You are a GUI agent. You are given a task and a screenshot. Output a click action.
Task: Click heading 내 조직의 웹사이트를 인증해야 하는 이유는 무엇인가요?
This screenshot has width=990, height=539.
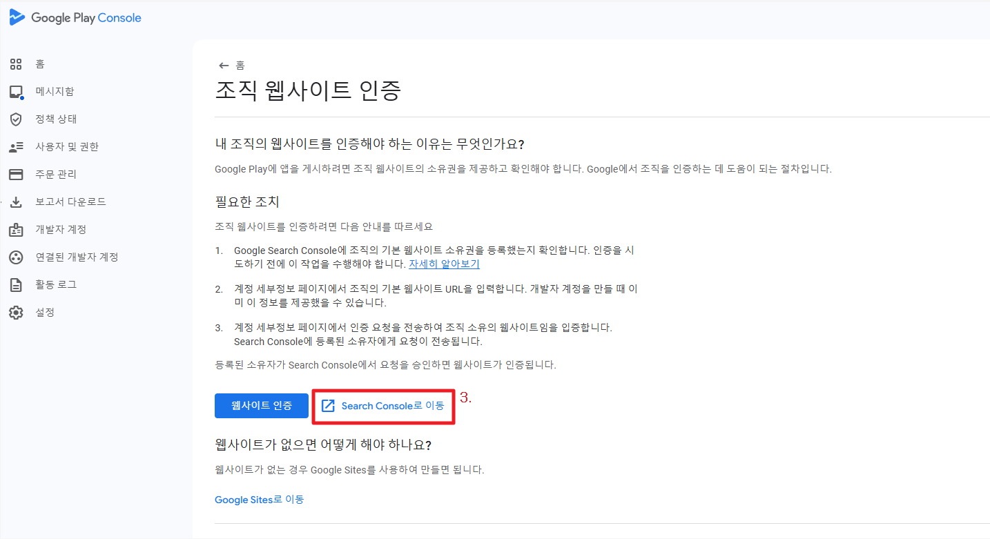click(370, 144)
